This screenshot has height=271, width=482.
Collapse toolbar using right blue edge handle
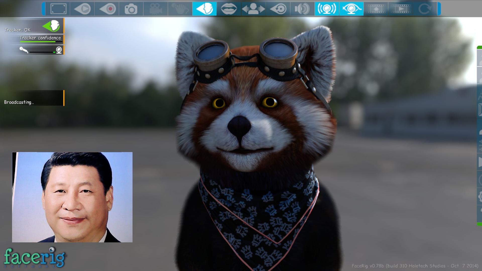(439, 9)
